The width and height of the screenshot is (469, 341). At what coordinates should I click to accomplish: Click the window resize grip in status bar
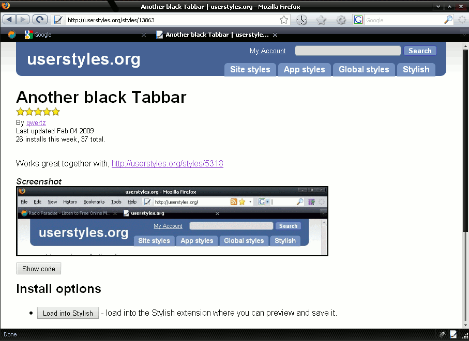(x=465, y=336)
